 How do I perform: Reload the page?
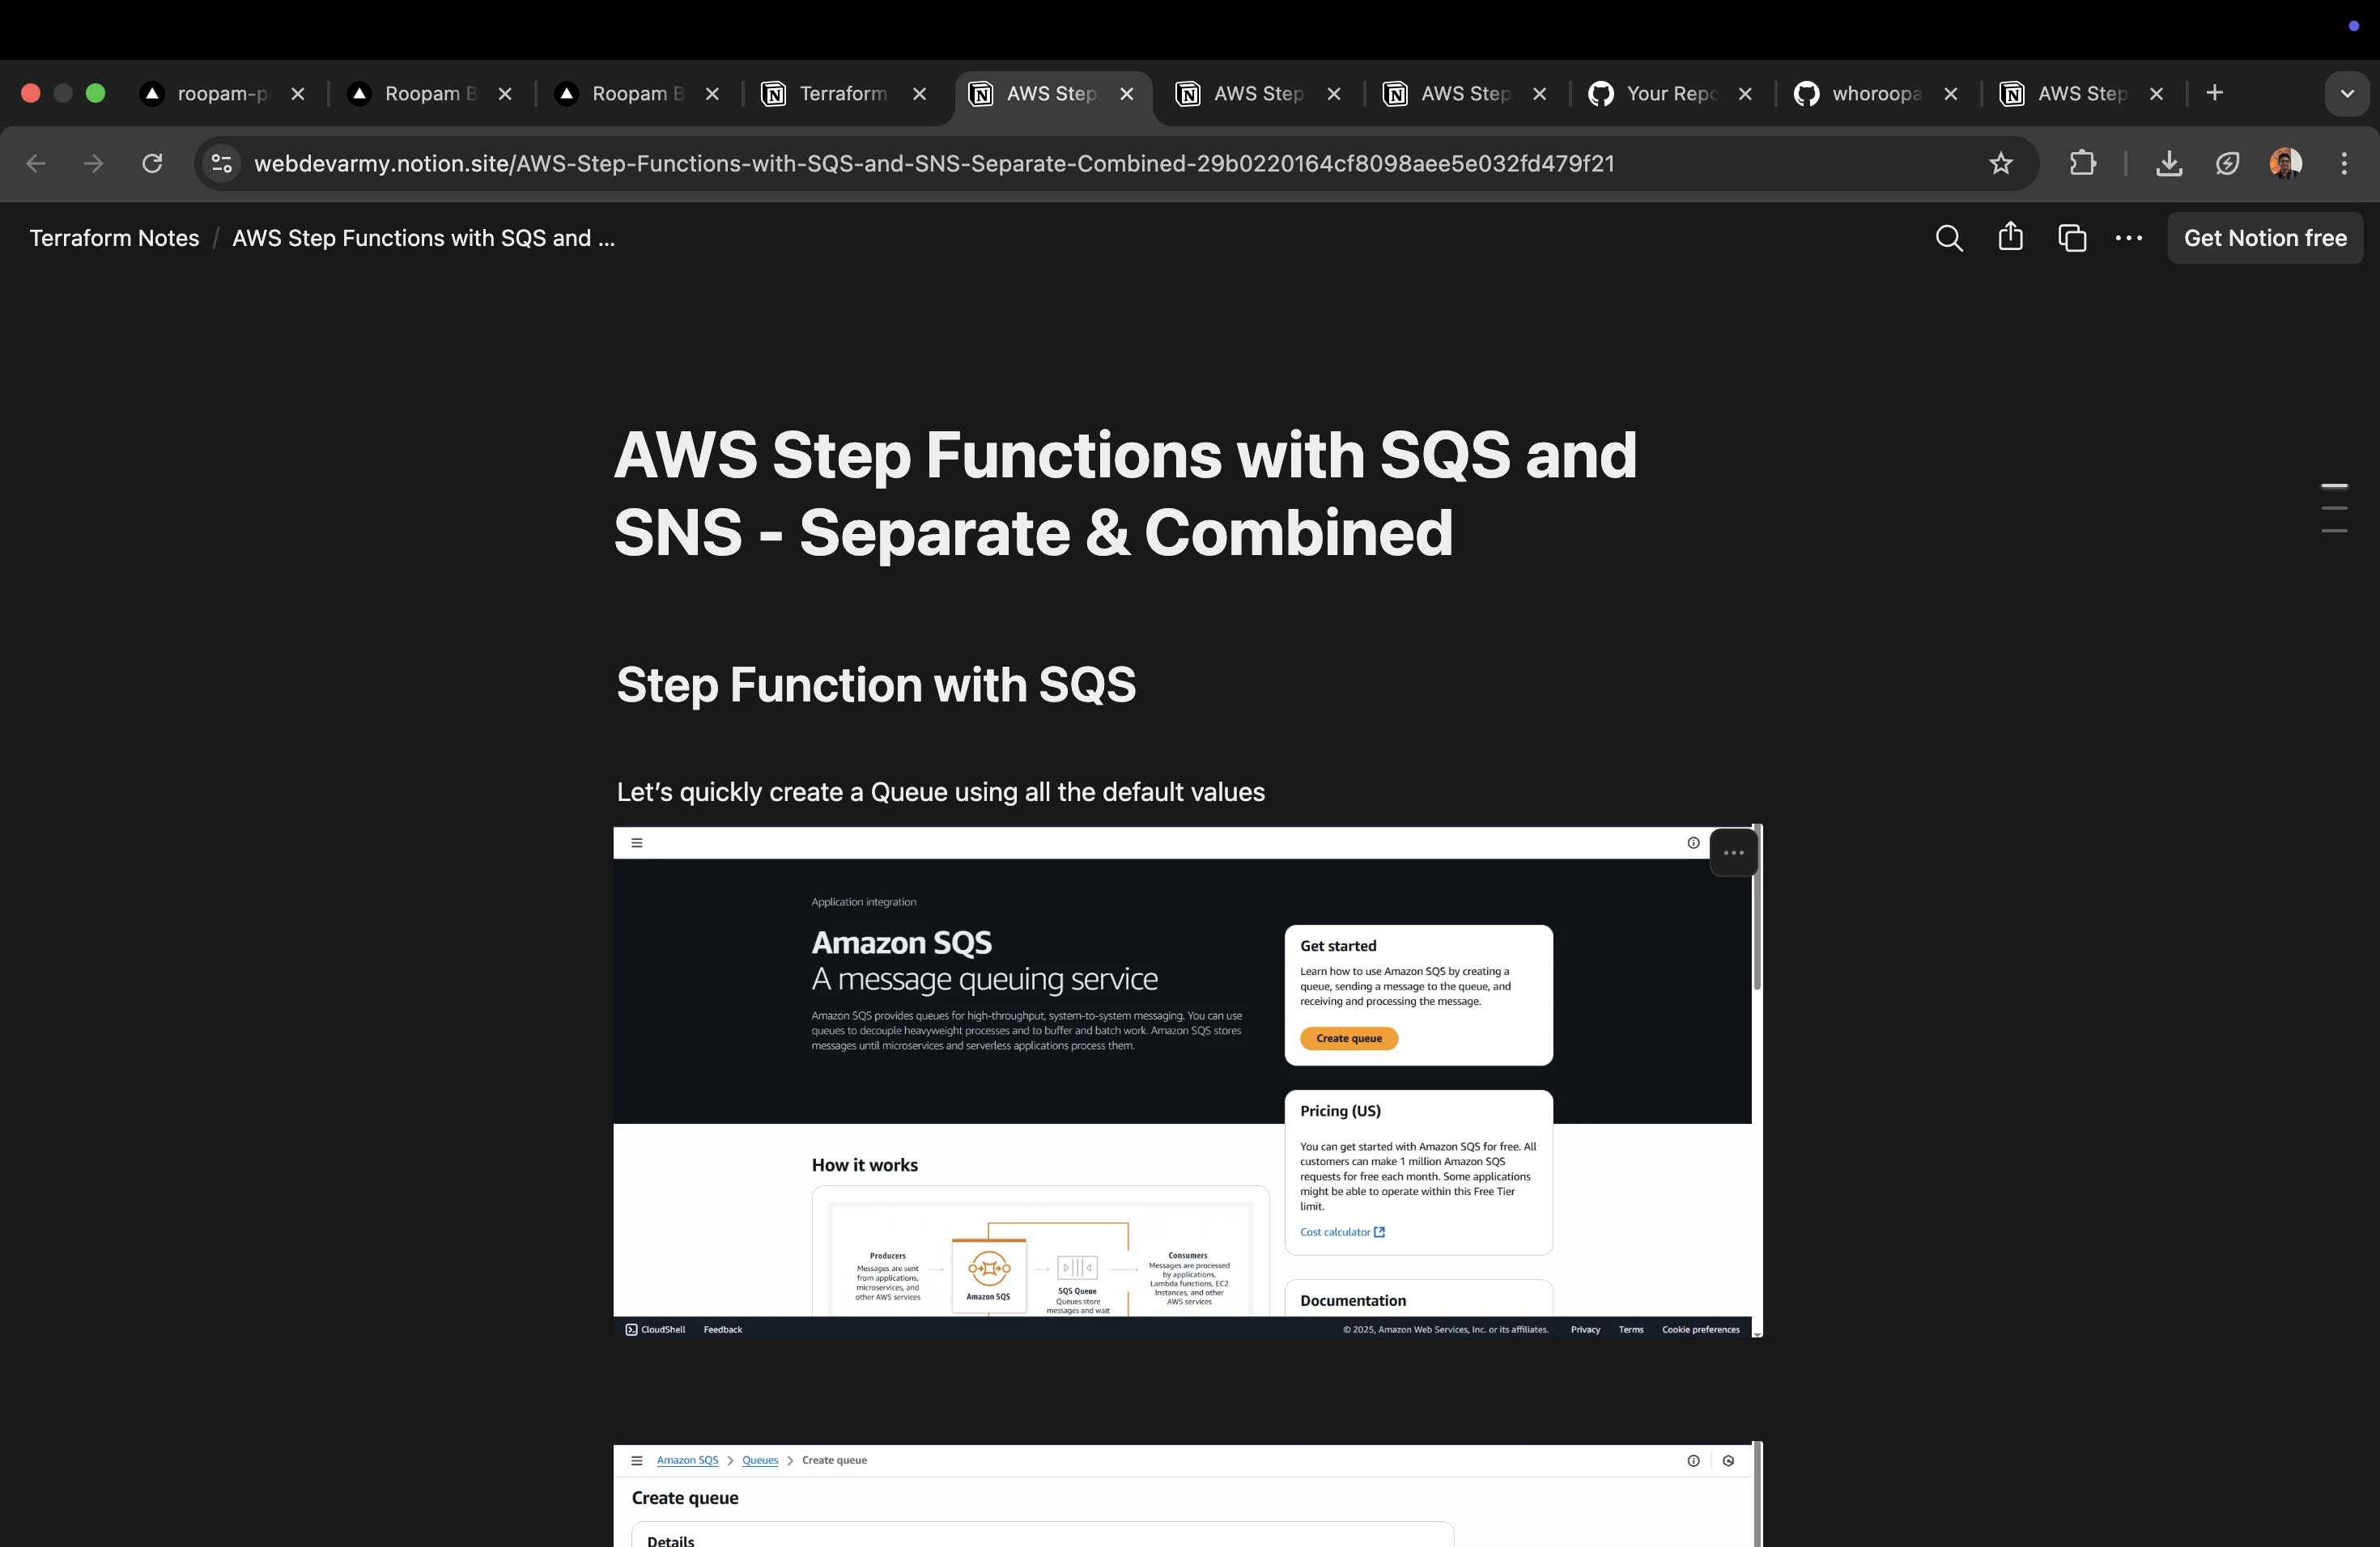[152, 163]
